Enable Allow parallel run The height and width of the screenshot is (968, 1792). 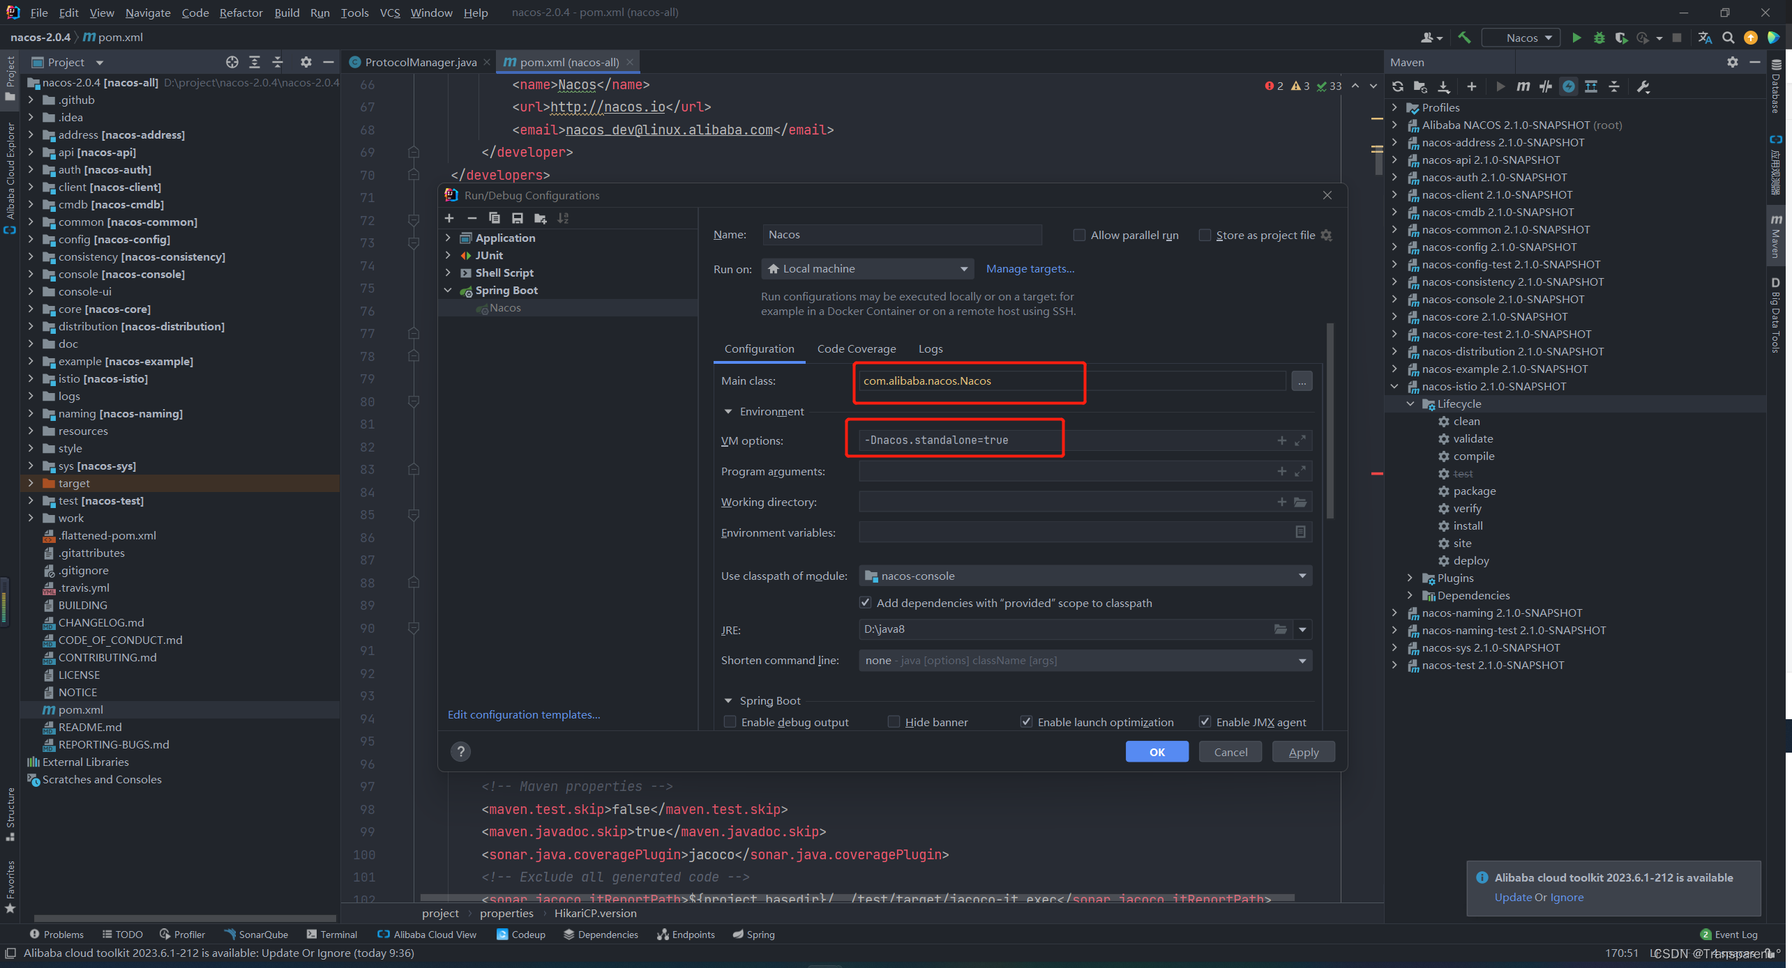(1078, 235)
